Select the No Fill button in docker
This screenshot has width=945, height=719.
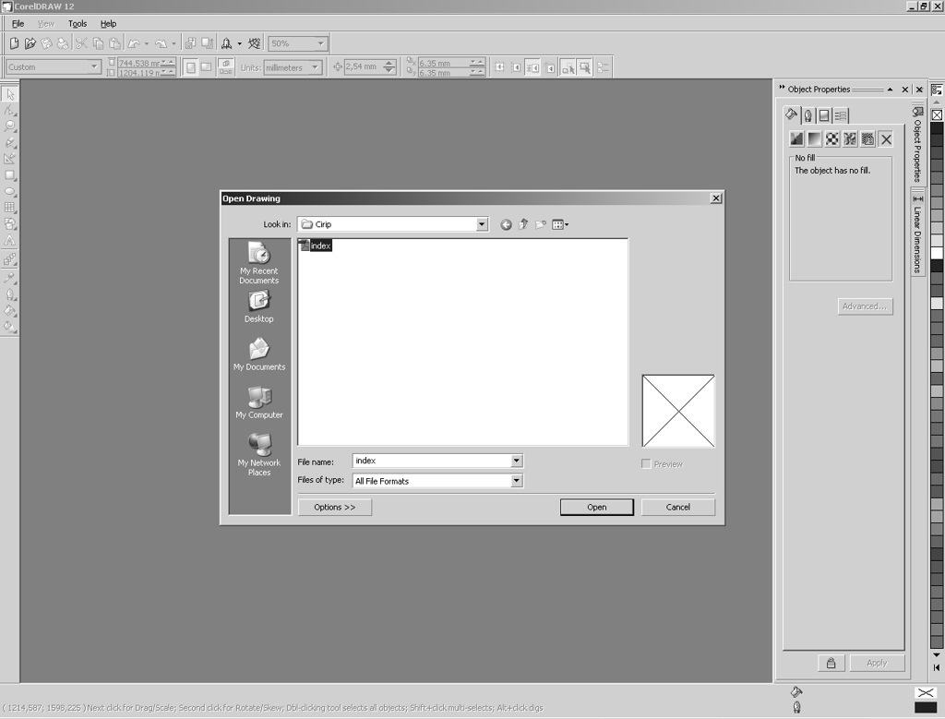coord(886,139)
